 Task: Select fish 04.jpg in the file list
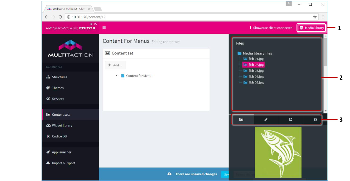coord(256,76)
